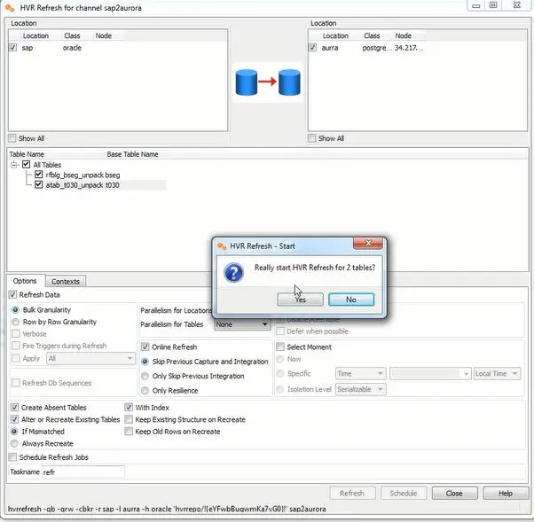Confirm refresh with the Yes button
The height and width of the screenshot is (522, 534).
[x=300, y=300]
